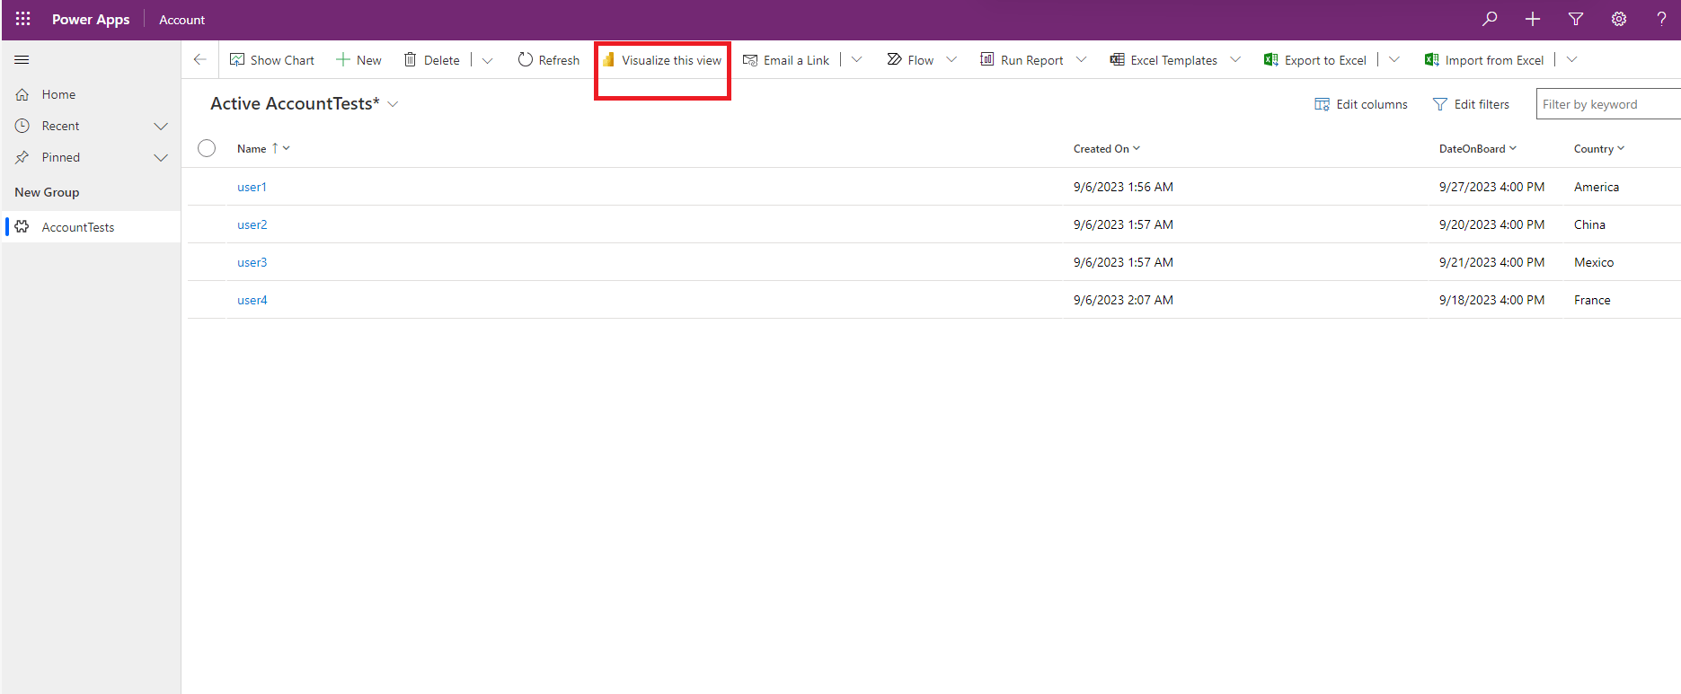Expand the chevron next to Export to Excel
This screenshot has width=1681, height=694.
pos(1394,60)
